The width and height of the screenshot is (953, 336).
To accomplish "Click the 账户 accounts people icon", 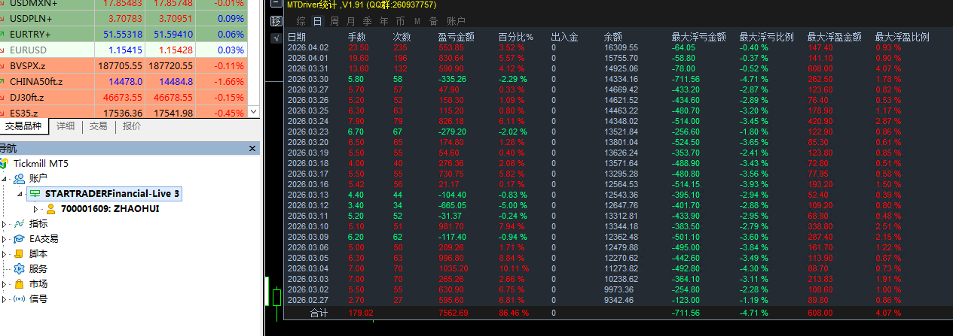I will pos(20,178).
